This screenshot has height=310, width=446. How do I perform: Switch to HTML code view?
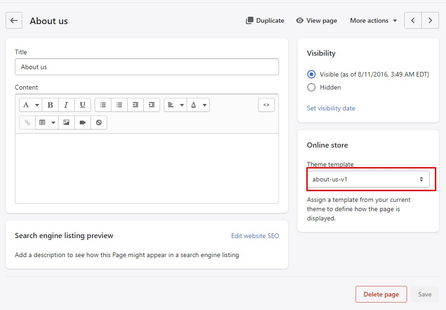click(266, 105)
